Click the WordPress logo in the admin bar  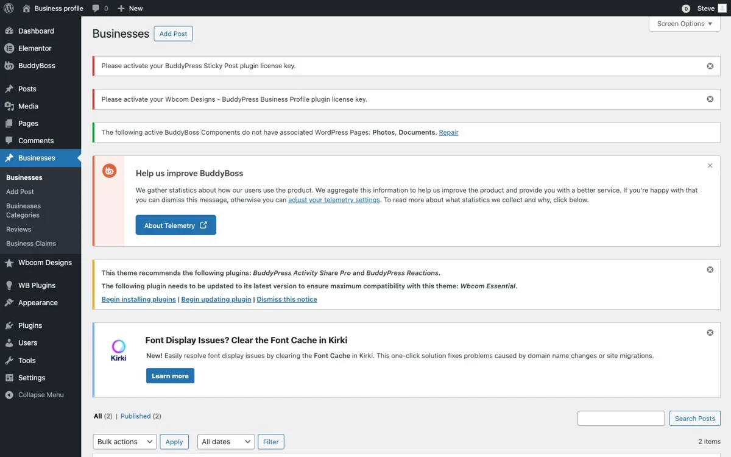8,8
